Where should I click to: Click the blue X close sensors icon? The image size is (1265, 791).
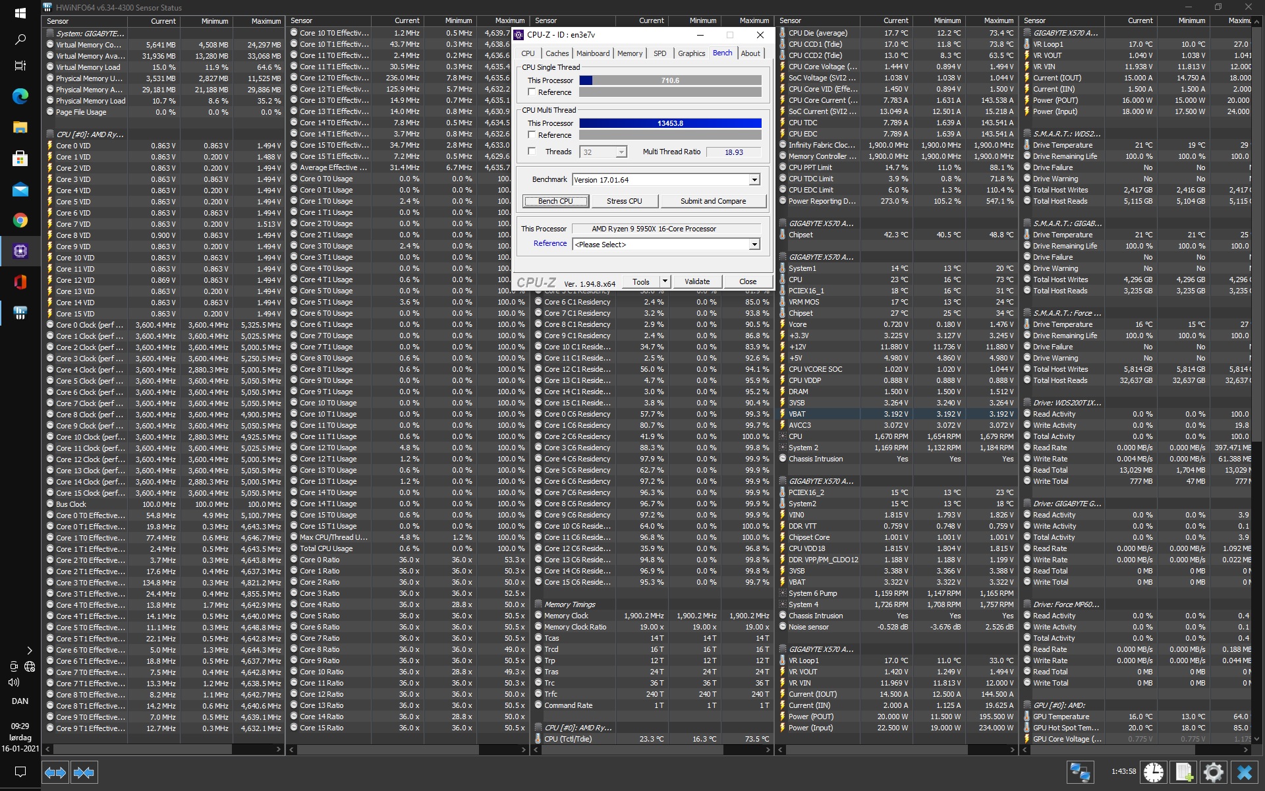click(1244, 772)
